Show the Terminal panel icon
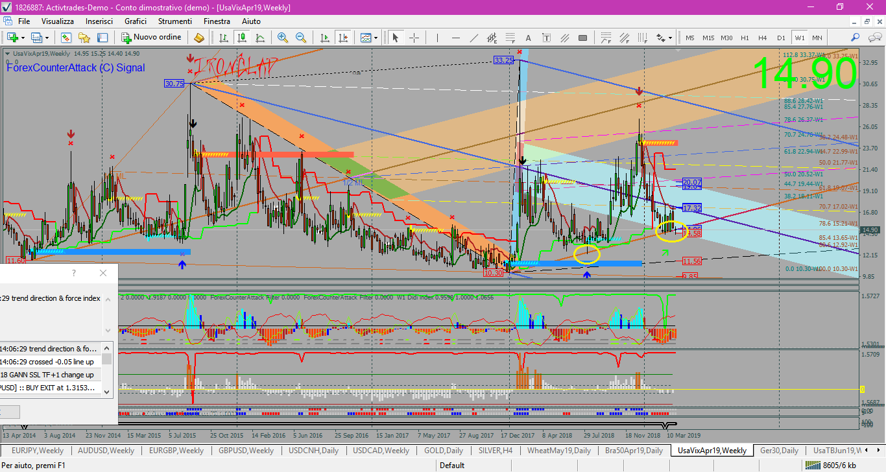 pos(102,38)
